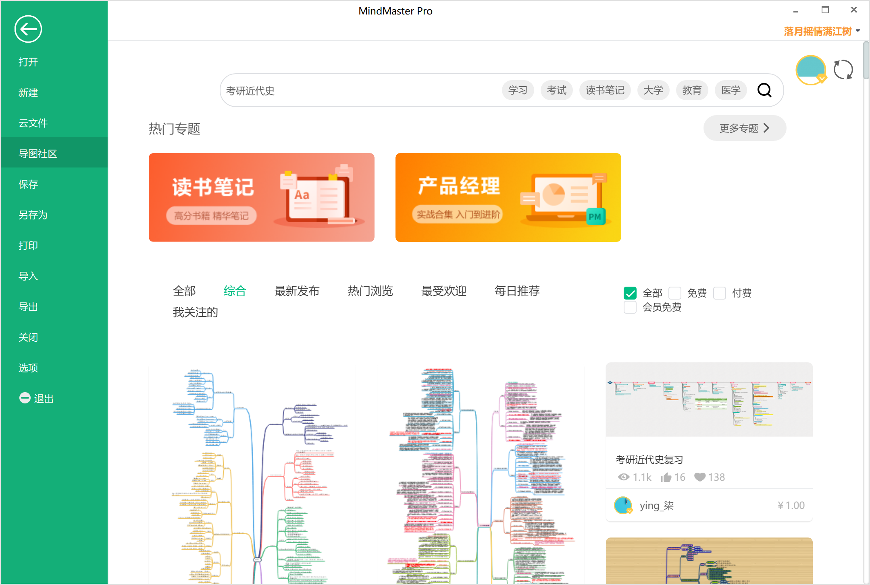The width and height of the screenshot is (870, 585).
Task: Click the likes thumb icon on 考研近代史复习
Action: pyautogui.click(x=666, y=478)
